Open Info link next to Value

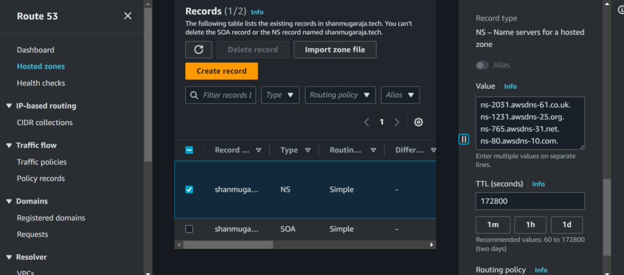pyautogui.click(x=510, y=87)
